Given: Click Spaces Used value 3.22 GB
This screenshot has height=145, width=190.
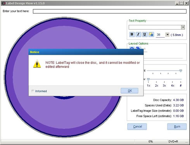Looking at the screenshot, I should point(178,105).
